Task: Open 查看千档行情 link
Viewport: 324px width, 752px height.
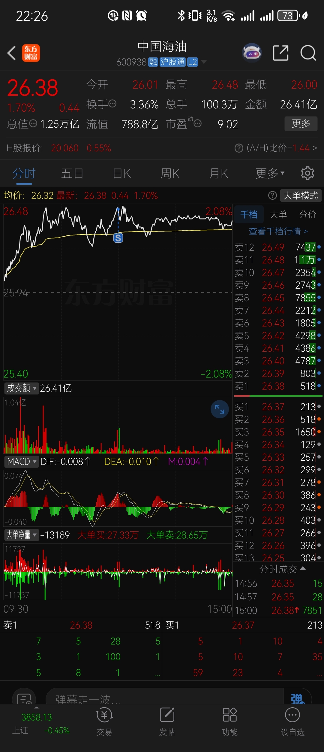Action: click(278, 231)
